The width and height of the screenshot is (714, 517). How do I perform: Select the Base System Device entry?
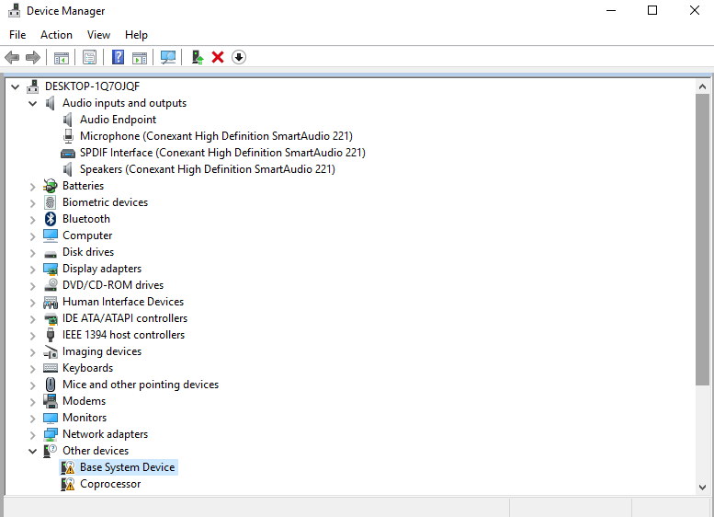[127, 467]
